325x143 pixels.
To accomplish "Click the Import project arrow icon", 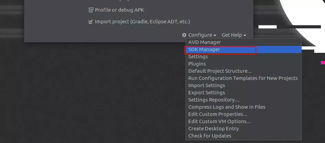I will (x=91, y=22).
